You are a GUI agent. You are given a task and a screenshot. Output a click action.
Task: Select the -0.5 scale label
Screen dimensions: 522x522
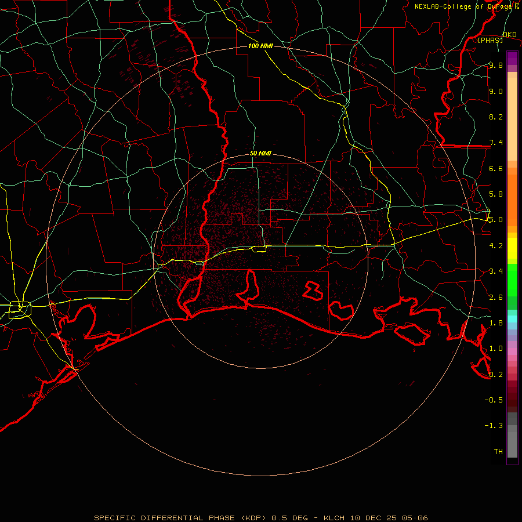494,400
